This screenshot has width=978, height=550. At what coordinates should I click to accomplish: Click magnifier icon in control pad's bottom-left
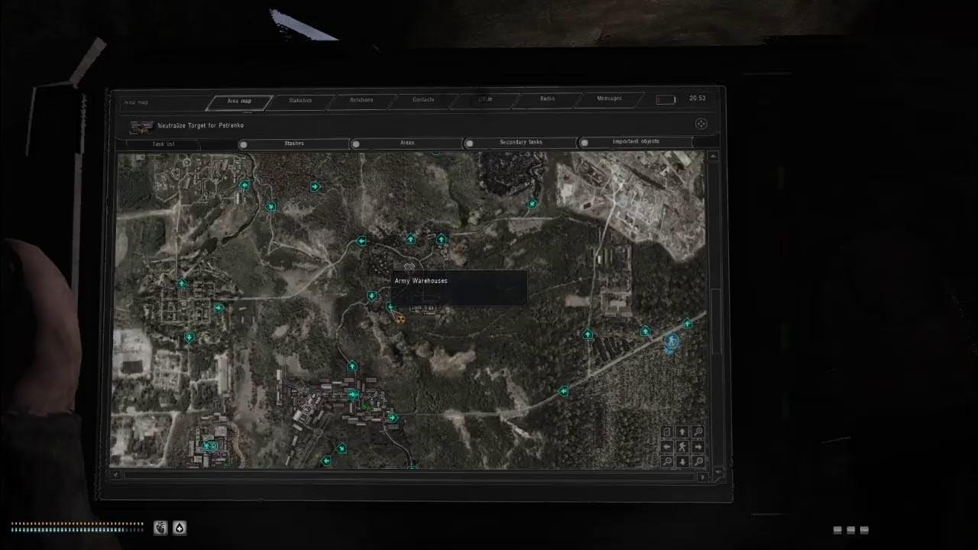point(667,461)
